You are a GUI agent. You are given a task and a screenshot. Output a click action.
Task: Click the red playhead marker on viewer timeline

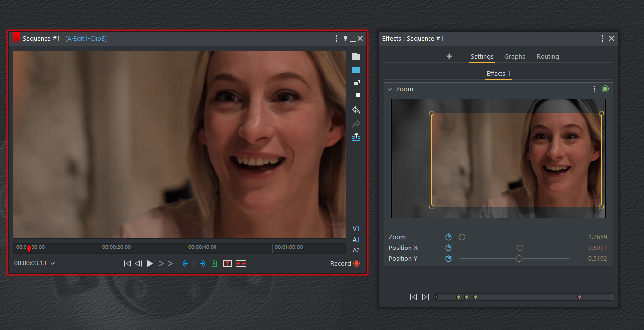point(29,248)
